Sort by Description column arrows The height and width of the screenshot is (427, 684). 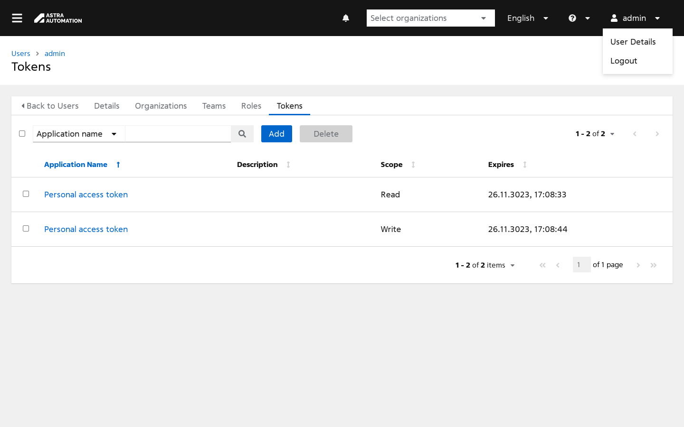pyautogui.click(x=288, y=165)
